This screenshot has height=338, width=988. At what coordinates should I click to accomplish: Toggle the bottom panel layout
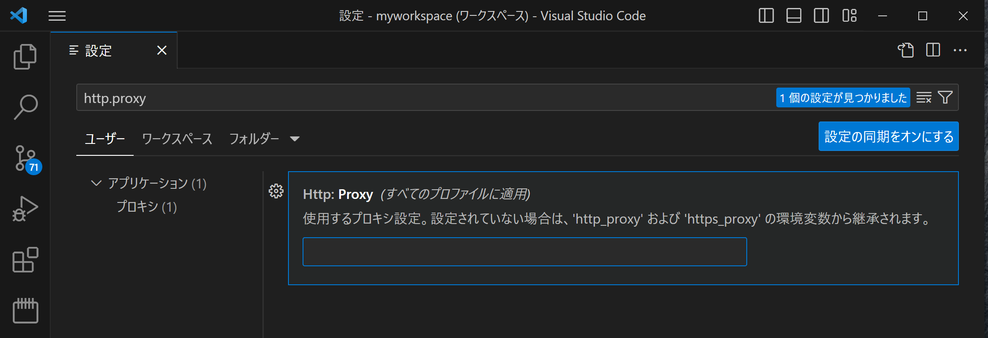794,16
